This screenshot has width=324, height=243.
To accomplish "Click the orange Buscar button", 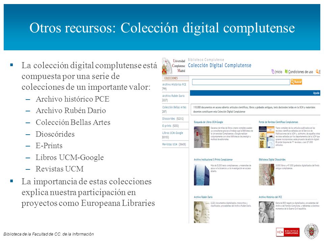I will tap(296, 82).
